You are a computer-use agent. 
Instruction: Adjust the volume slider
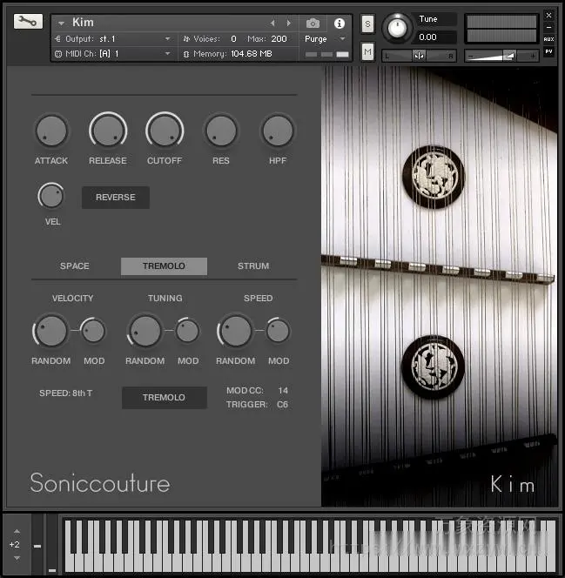pyautogui.click(x=501, y=56)
